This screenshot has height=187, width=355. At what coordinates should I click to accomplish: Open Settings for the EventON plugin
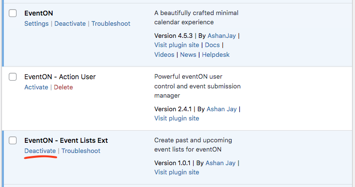click(37, 23)
